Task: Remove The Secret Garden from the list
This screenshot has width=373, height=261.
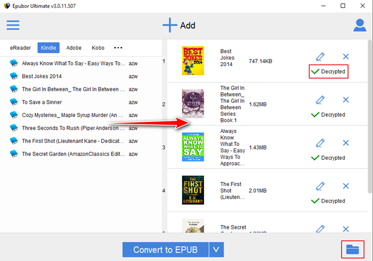Action: click(346, 229)
